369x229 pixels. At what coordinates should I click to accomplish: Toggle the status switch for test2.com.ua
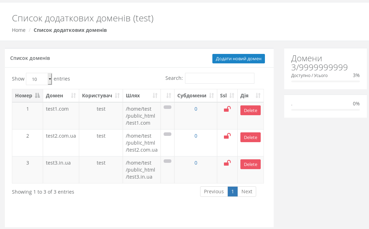coord(168,134)
